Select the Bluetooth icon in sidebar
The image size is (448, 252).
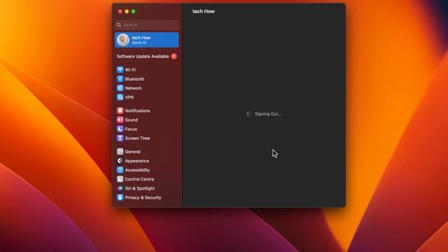point(120,79)
